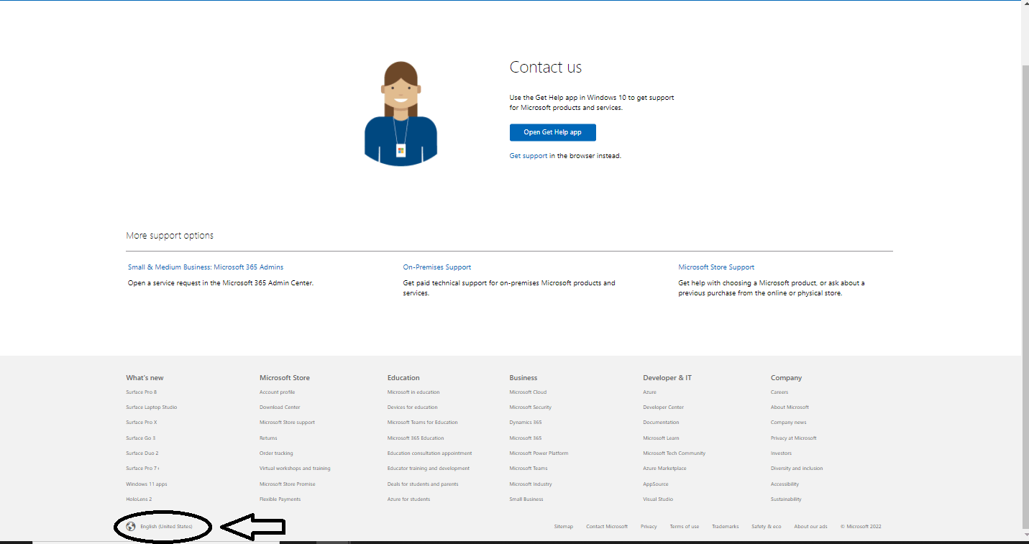Open the Sustainability link
This screenshot has width=1029, height=544.
[786, 499]
